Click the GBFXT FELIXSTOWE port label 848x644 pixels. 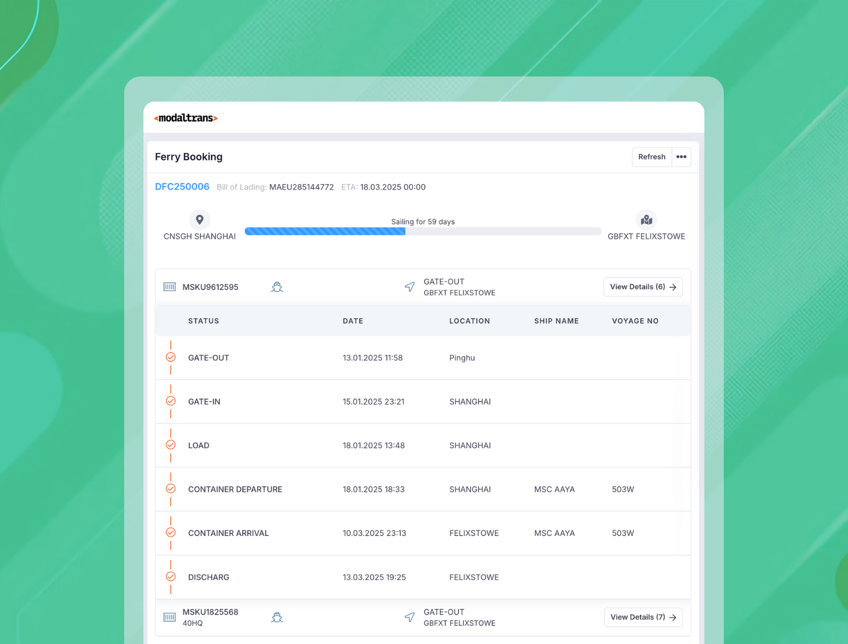(x=646, y=236)
